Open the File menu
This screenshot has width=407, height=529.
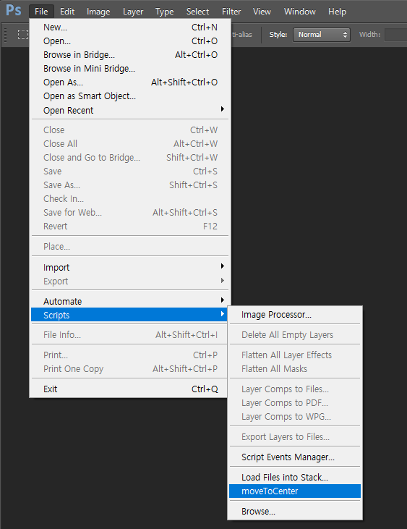click(41, 12)
